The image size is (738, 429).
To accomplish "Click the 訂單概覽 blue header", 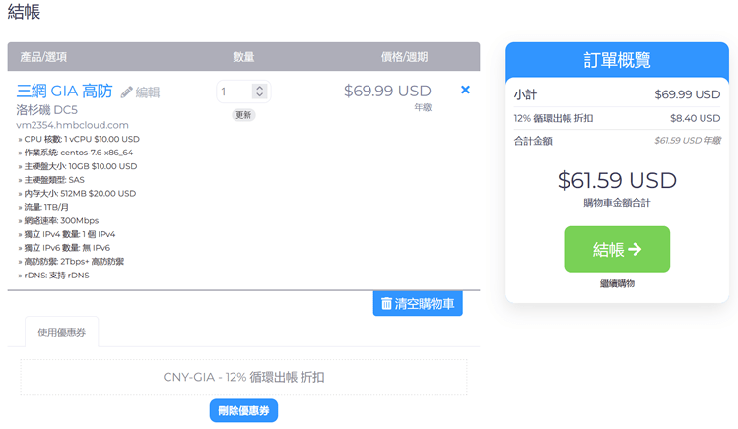I will pos(617,60).
